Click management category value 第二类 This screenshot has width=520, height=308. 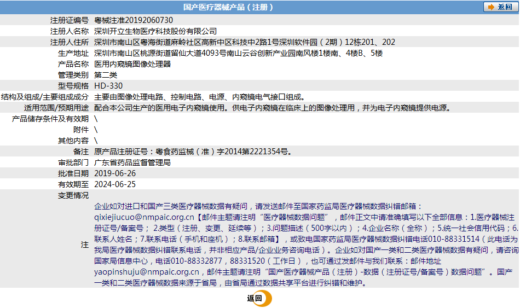pos(106,75)
